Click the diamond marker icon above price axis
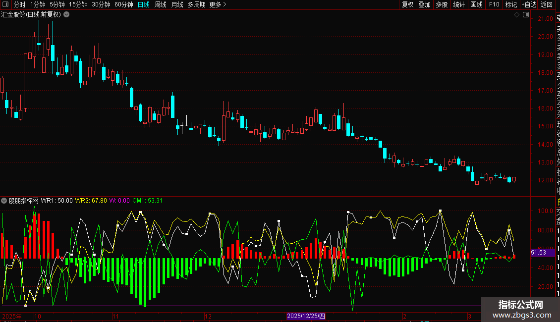Image resolution: width=560 pixels, height=322 pixels. [516, 15]
